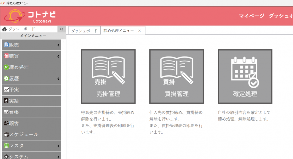Open 顧客 people icon in sidebar

tap(6, 123)
